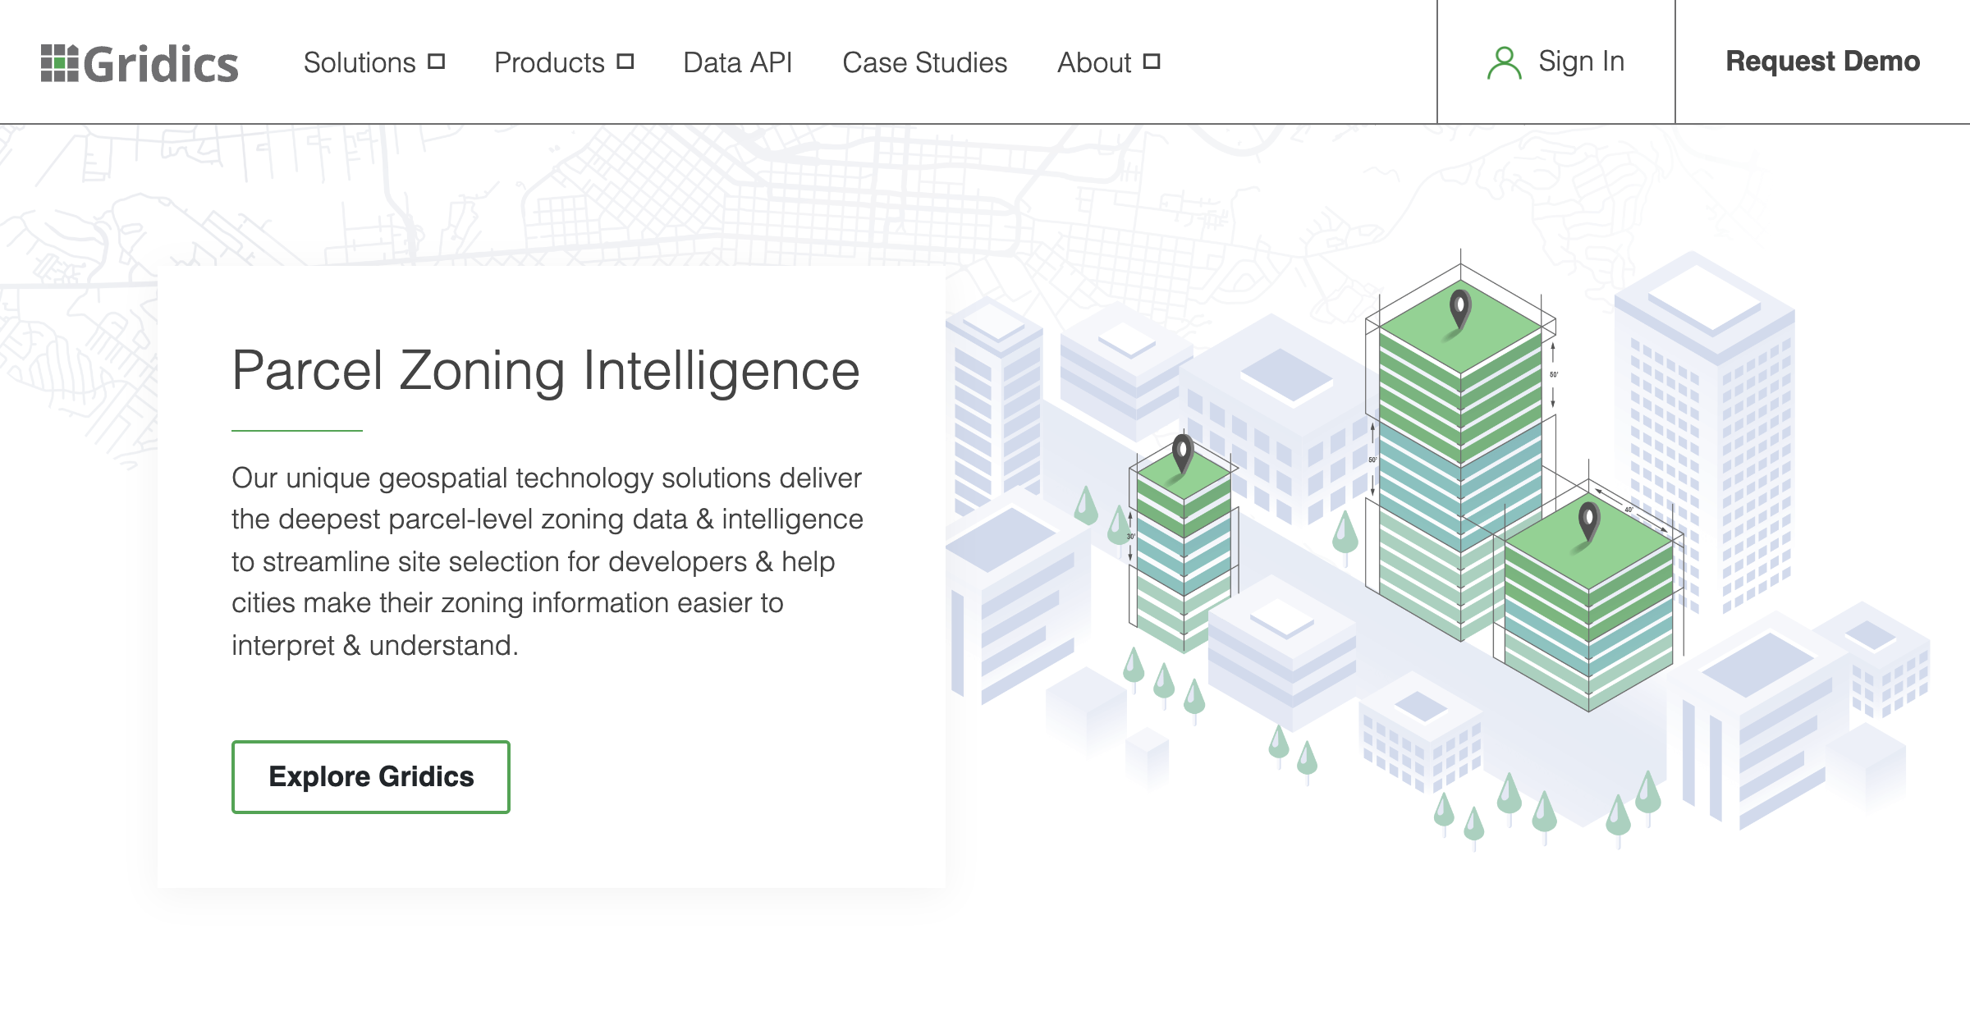1970x1034 pixels.
Task: Open Case Studies page
Action: (x=924, y=62)
